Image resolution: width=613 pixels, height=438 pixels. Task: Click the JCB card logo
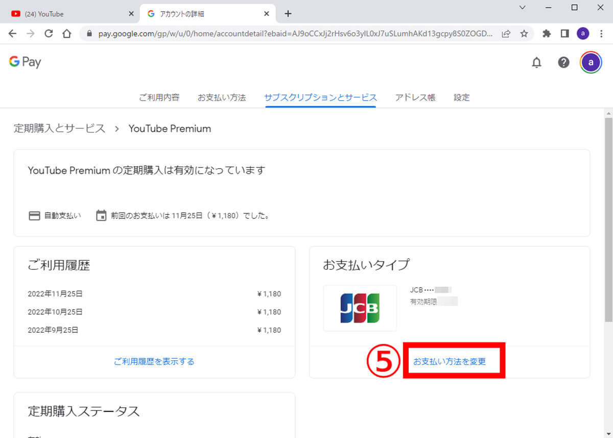[360, 308]
